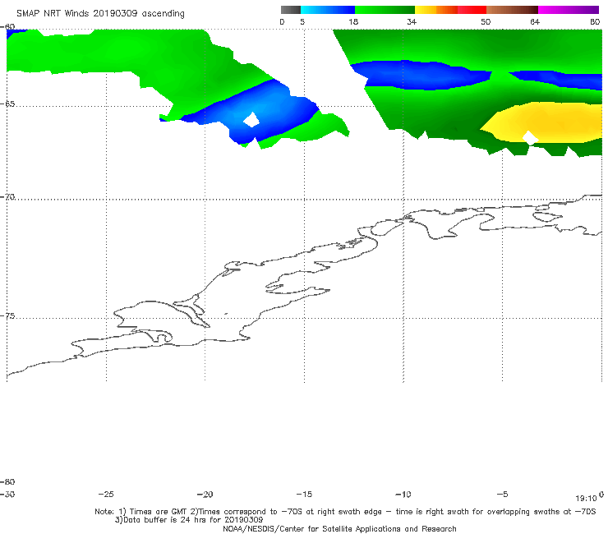The height and width of the screenshot is (534, 608).
Task: Click the color bar label "64"
Action: click(535, 21)
